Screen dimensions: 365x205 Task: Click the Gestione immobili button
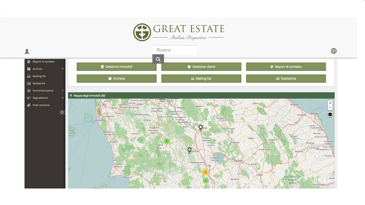pyautogui.click(x=117, y=67)
